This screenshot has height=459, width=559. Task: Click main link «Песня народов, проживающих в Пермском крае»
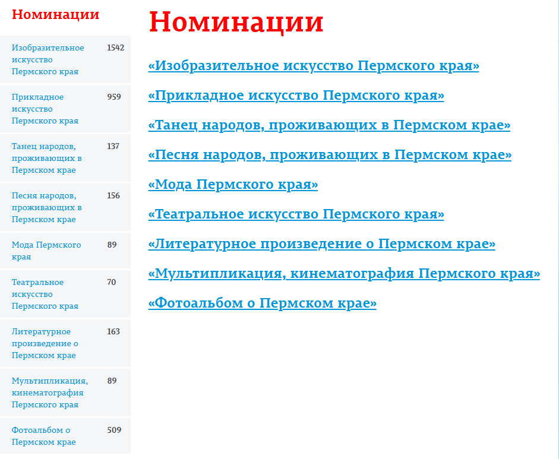(x=330, y=155)
